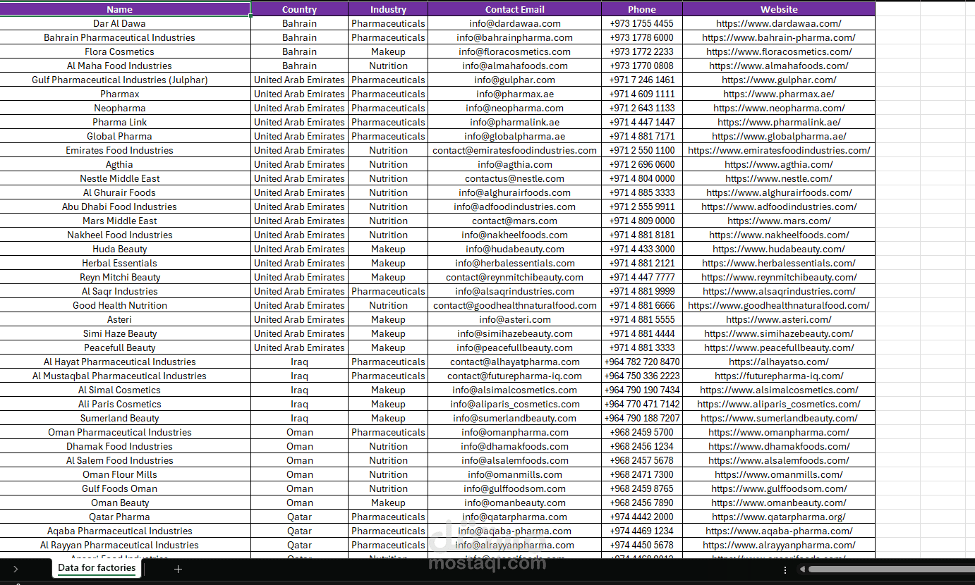Select the Al Rayyan Pharmaceutical Industries cell
975x585 pixels.
pos(125,545)
